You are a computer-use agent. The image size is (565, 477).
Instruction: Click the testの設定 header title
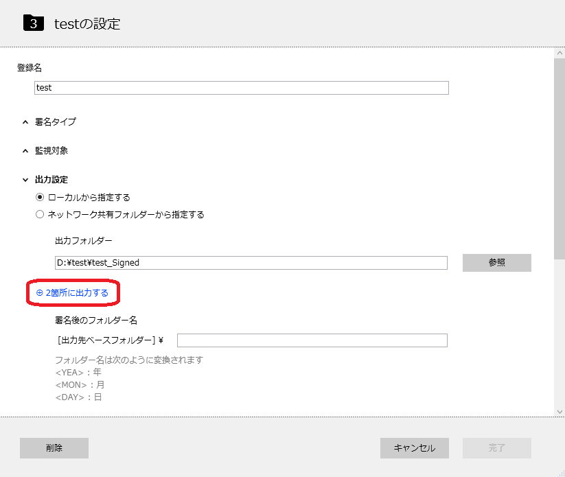(x=87, y=24)
